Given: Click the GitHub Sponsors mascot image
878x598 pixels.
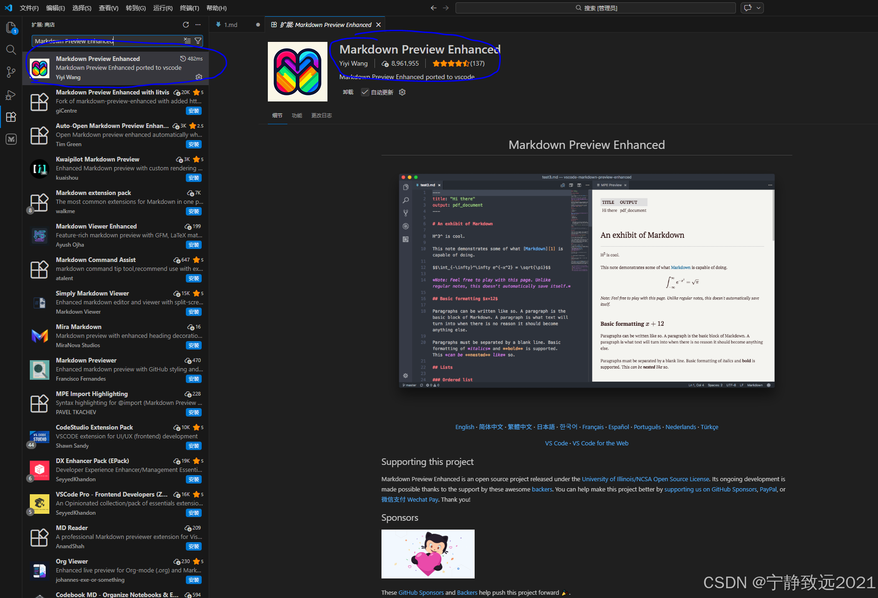Looking at the screenshot, I should click(x=428, y=554).
